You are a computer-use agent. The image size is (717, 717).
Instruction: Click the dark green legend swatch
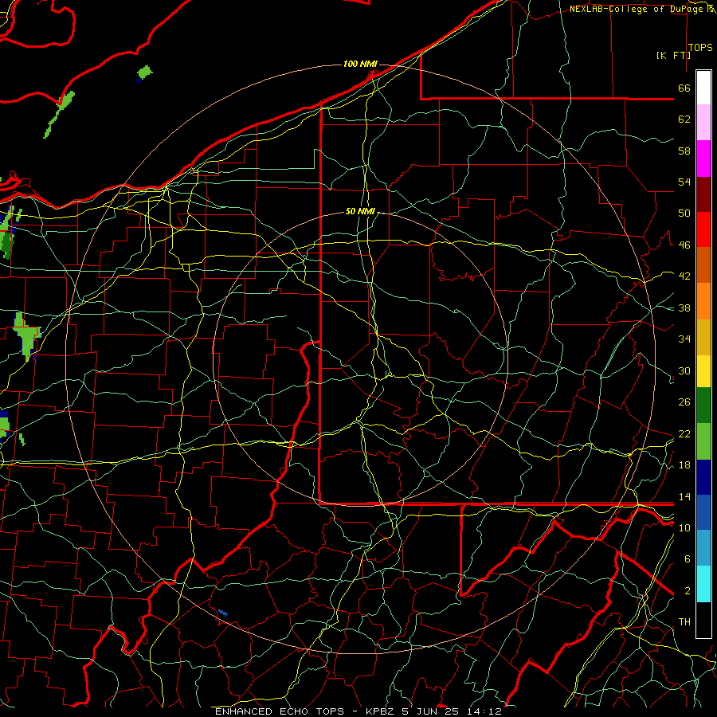pyautogui.click(x=703, y=406)
